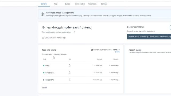Click 'This repository contains 3 tag(s)' text
Screen dimensions: 171x96
pos(54,54)
